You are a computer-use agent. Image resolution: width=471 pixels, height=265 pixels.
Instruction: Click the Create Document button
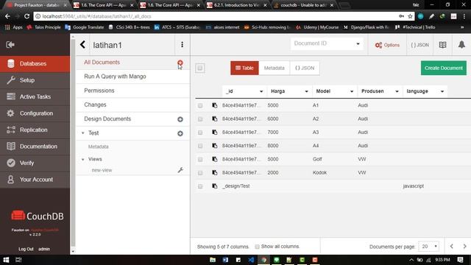click(x=443, y=68)
